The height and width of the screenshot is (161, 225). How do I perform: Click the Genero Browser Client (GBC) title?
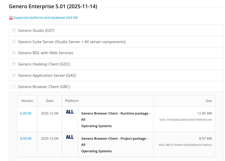point(44,87)
